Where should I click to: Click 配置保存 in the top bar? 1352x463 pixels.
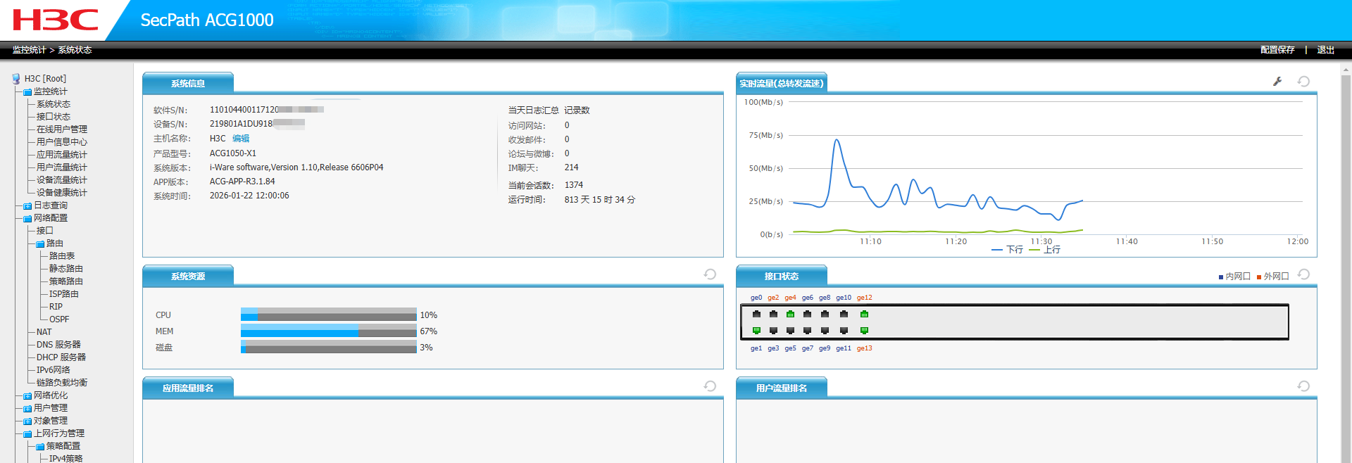click(1277, 50)
